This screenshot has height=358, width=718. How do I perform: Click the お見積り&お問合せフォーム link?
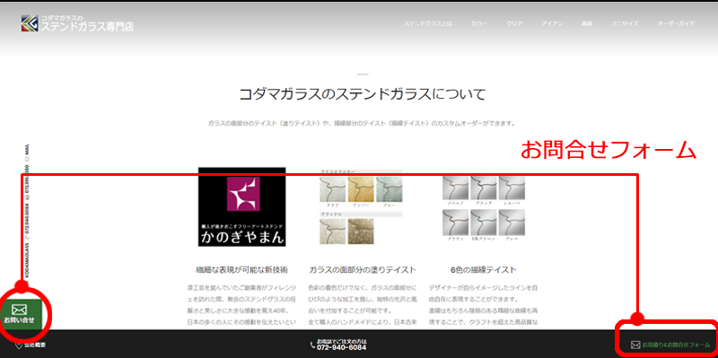(676, 345)
